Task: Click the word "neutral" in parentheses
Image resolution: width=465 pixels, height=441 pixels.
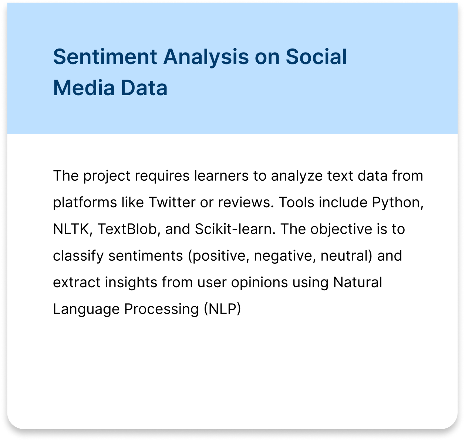Action: click(x=345, y=256)
